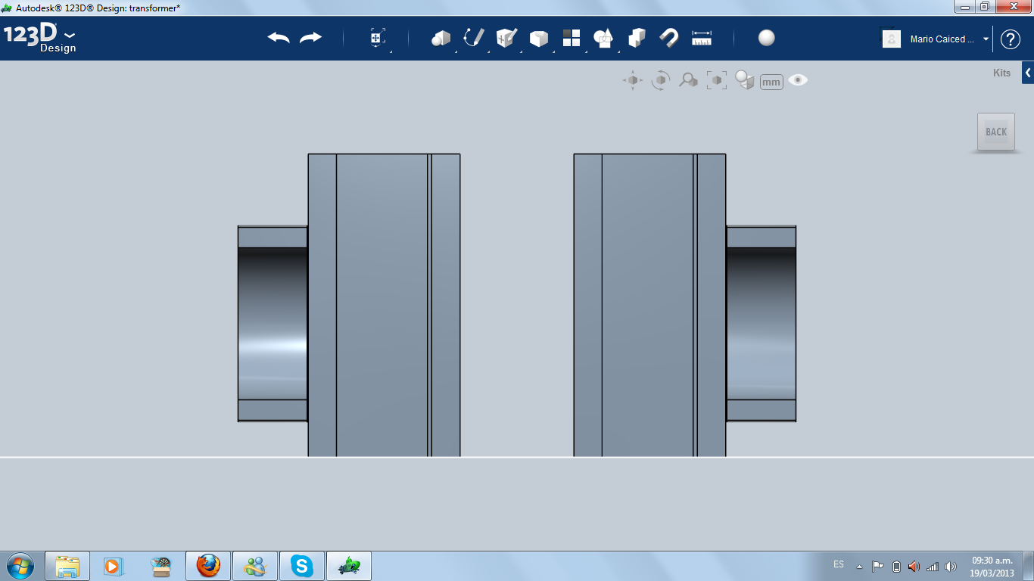This screenshot has width=1034, height=581.
Task: Activate the Snap magnet tool
Action: click(669, 38)
